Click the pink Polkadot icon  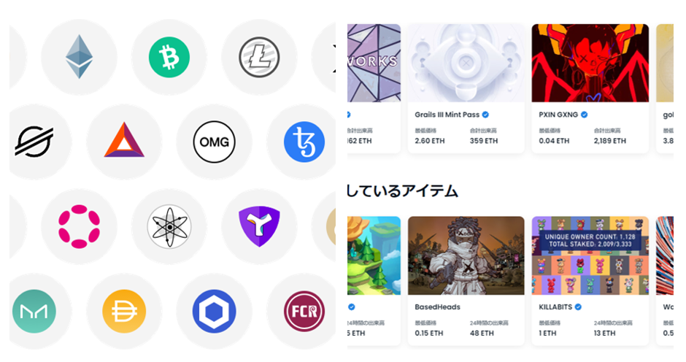coord(80,226)
